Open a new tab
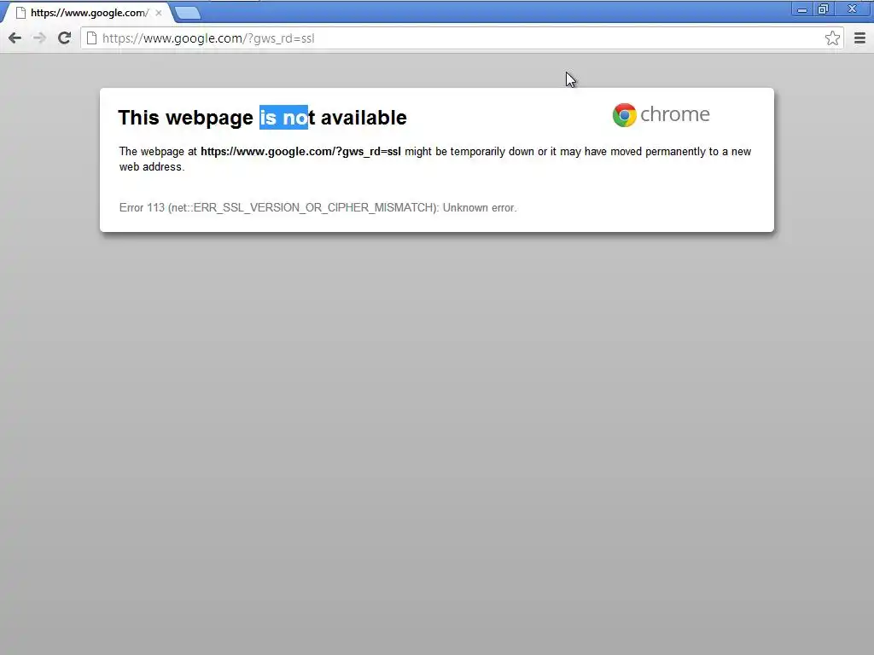Viewport: 874px width, 655px height. click(x=187, y=13)
